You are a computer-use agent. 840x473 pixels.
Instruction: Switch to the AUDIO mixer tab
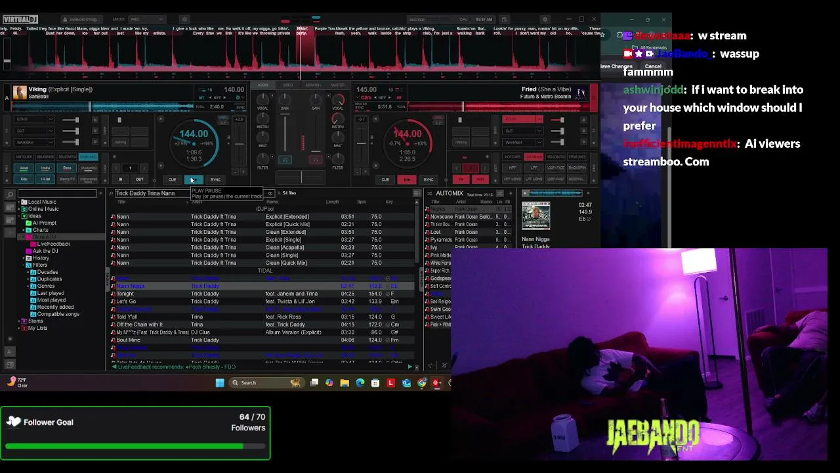263,85
